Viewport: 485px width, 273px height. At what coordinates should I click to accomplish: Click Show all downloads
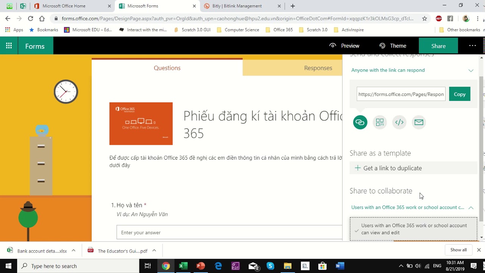(x=458, y=250)
